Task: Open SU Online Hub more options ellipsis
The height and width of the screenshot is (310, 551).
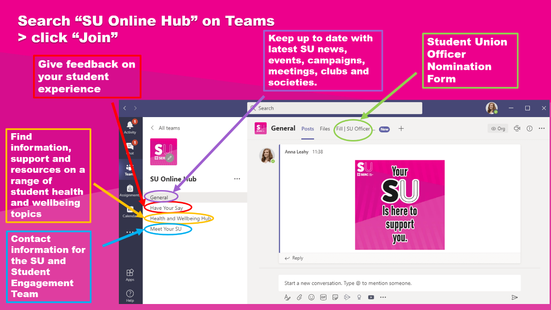Action: click(x=237, y=179)
